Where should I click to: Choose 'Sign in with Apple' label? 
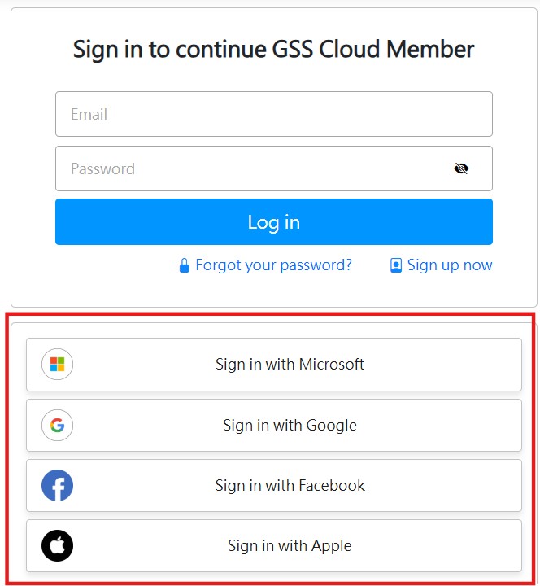pos(290,545)
